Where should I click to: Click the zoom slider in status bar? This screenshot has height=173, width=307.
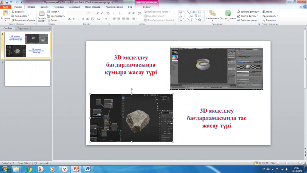tap(287, 163)
